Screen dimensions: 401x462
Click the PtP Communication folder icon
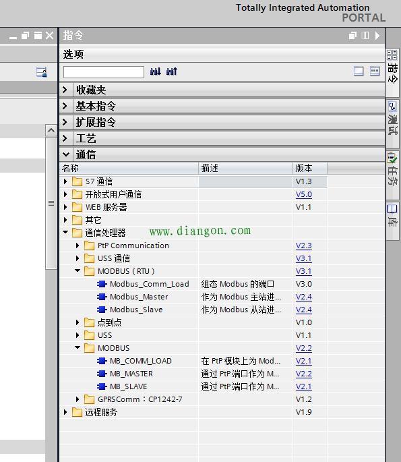(89, 246)
